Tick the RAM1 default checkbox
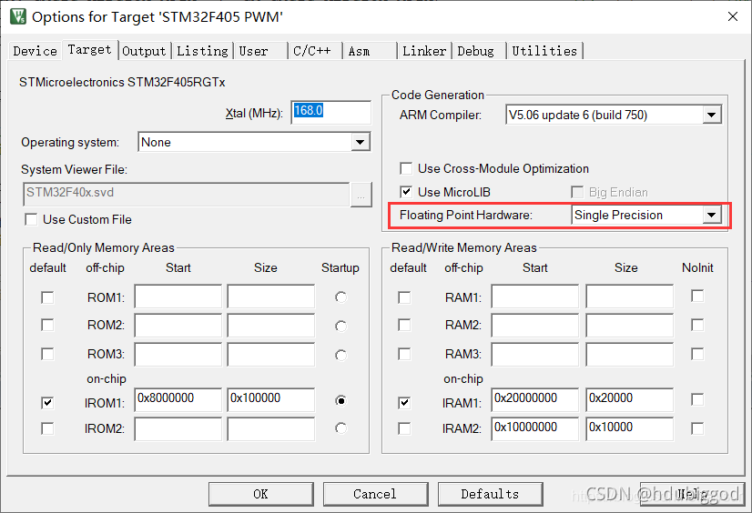Image resolution: width=752 pixels, height=513 pixels. click(404, 298)
